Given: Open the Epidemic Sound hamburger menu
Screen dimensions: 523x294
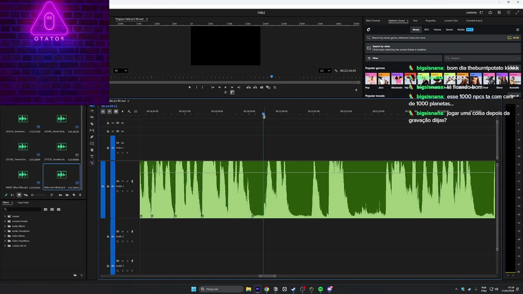Looking at the screenshot, I should coord(518,29).
